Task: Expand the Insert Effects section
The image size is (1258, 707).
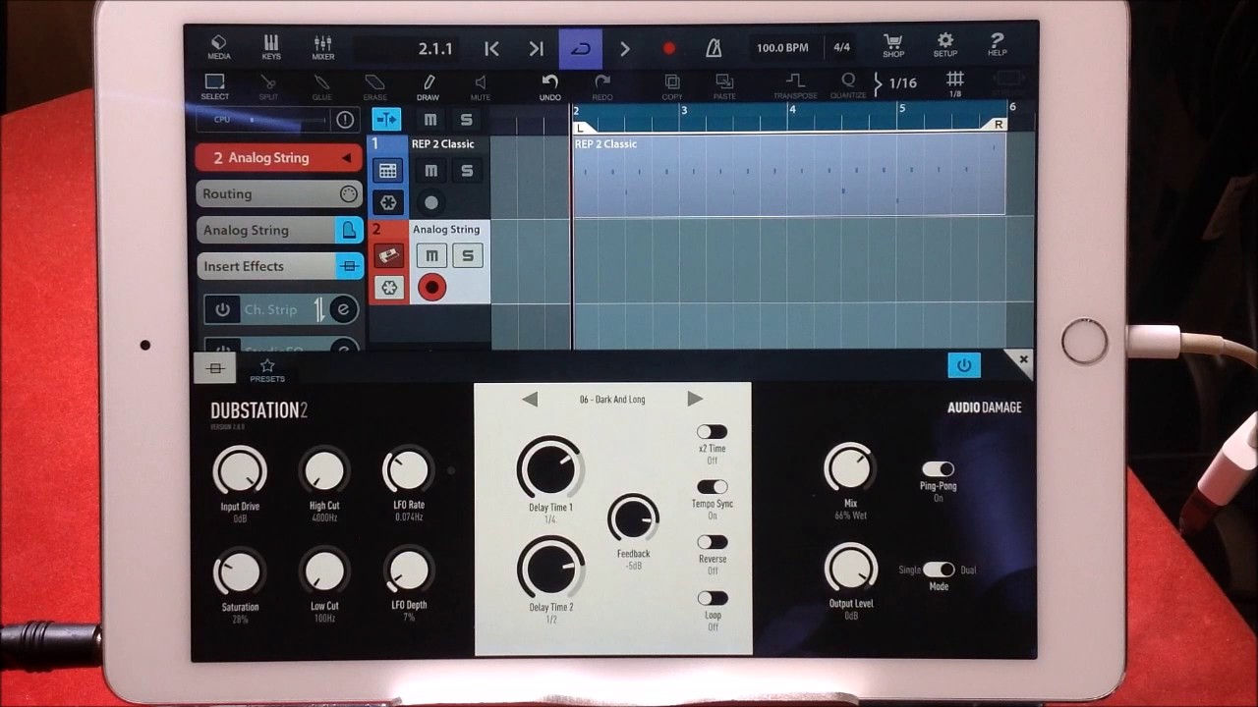Action: pos(279,266)
